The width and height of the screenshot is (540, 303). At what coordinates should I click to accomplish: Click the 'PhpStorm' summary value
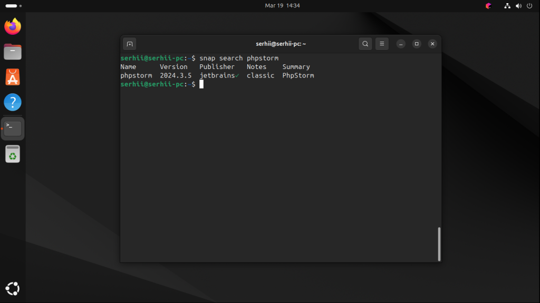[298, 75]
